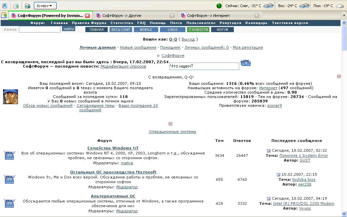Open Пользователи in forum menu
The height and width of the screenshot is (217, 347).
click(x=201, y=23)
